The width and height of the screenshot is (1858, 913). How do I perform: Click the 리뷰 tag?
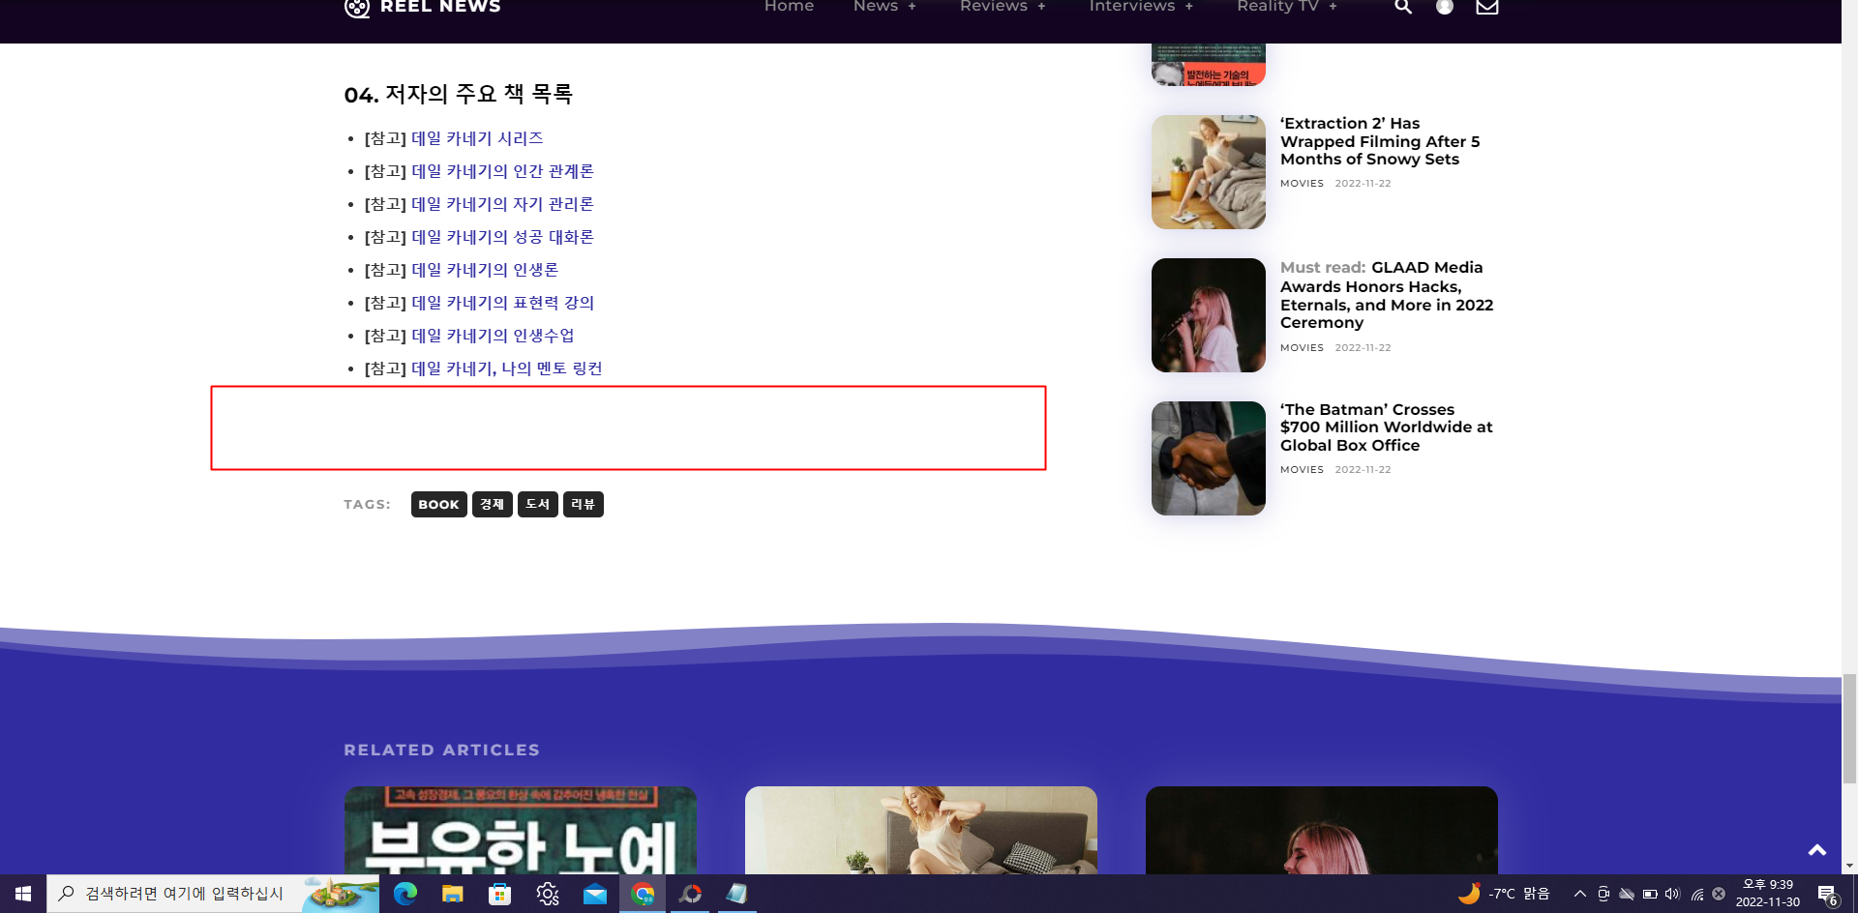(584, 504)
